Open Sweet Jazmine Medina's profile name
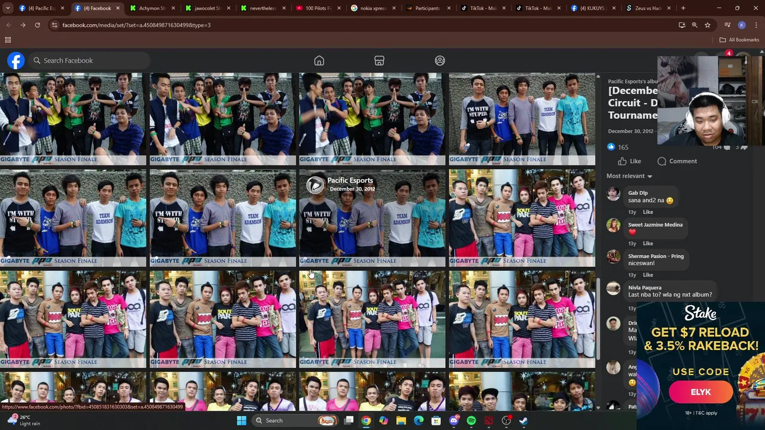 tap(655, 225)
